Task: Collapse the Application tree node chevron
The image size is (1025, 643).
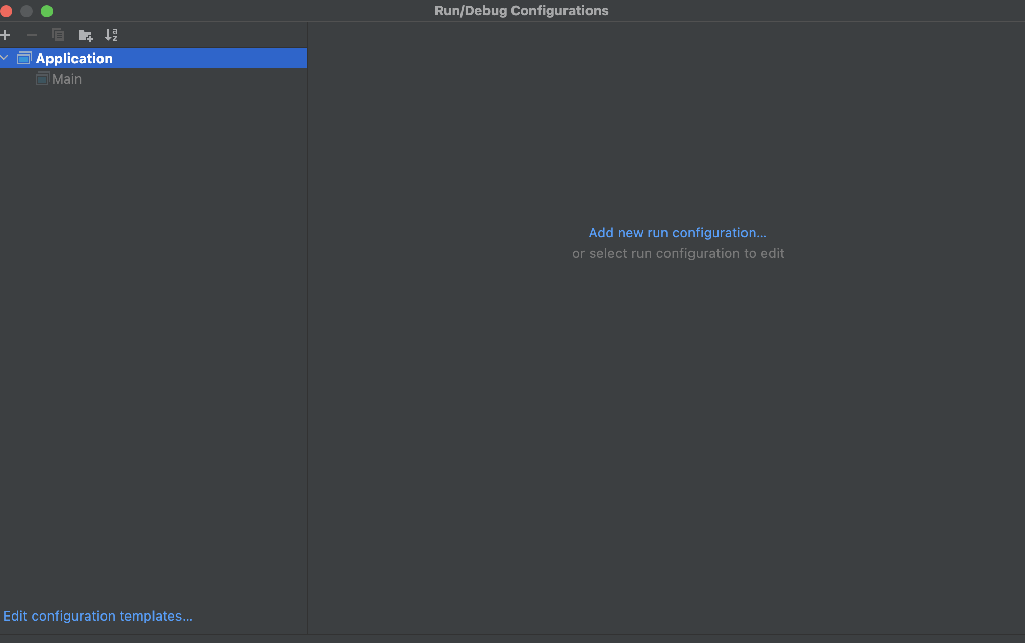Action: pos(5,58)
